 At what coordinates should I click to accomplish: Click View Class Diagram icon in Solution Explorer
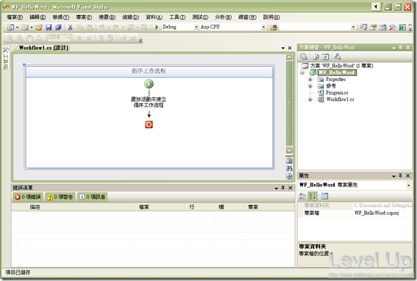click(x=337, y=56)
